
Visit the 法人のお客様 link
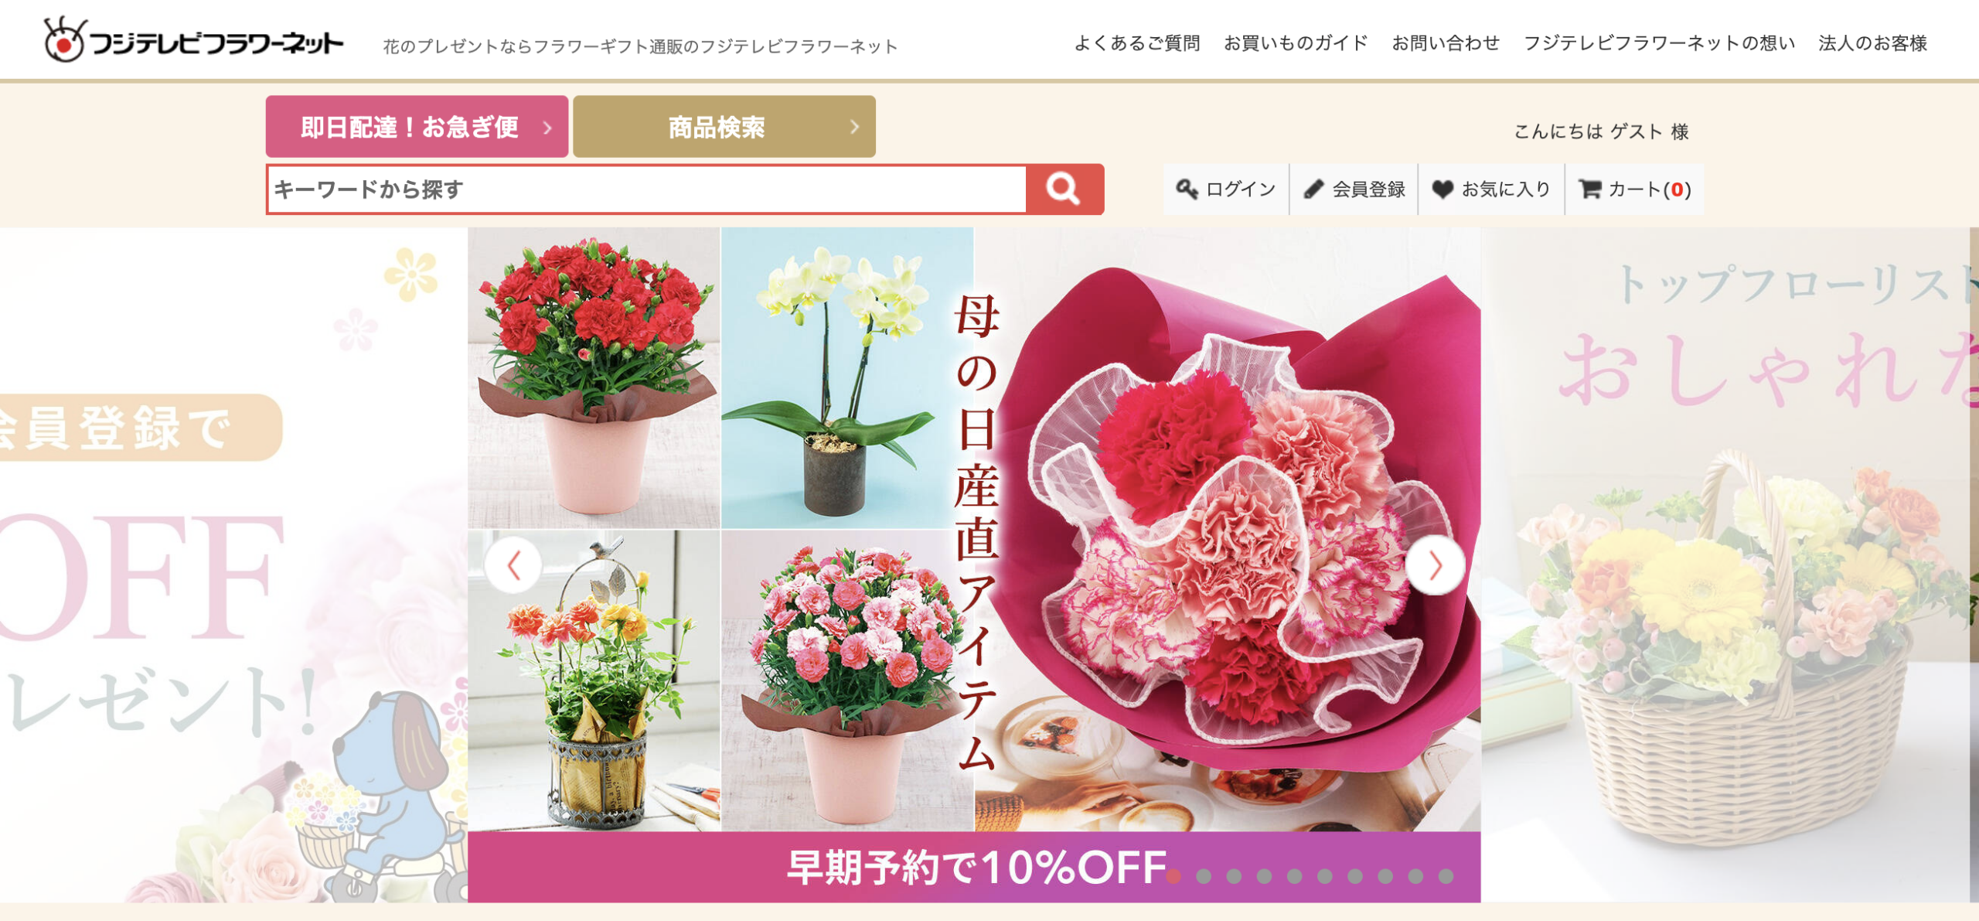pyautogui.click(x=1872, y=43)
